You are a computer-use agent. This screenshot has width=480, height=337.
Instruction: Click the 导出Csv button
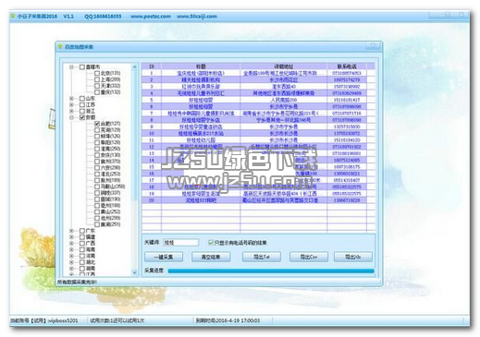pyautogui.click(x=309, y=257)
